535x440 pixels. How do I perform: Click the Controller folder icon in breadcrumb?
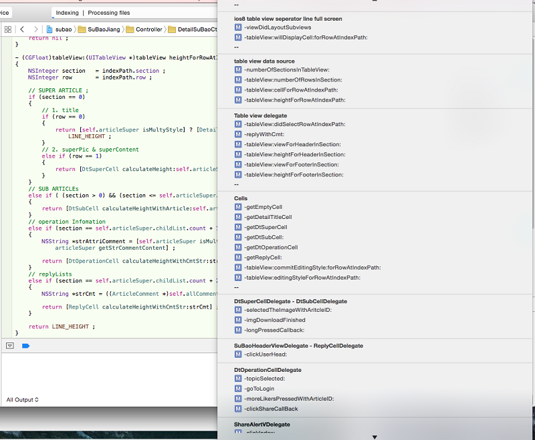pos(129,29)
